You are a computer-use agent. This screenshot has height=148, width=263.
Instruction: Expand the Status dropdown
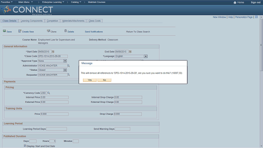click(65, 70)
